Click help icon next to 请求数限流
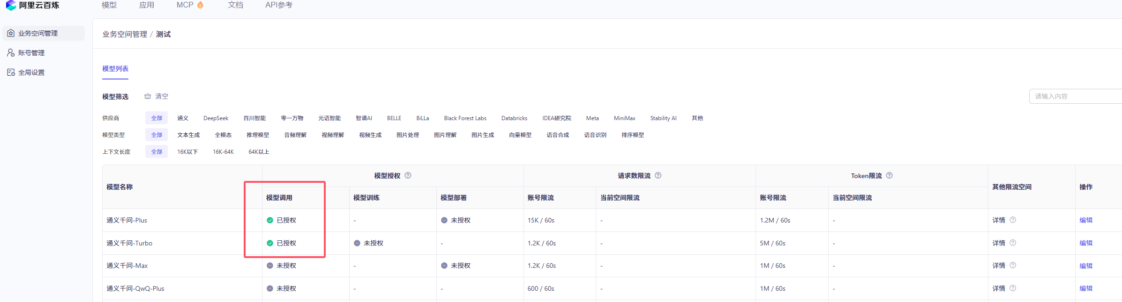This screenshot has height=302, width=1122. (x=658, y=176)
